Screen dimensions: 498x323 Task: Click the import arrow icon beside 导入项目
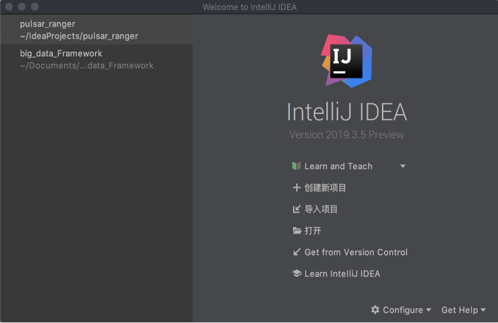[x=297, y=209]
